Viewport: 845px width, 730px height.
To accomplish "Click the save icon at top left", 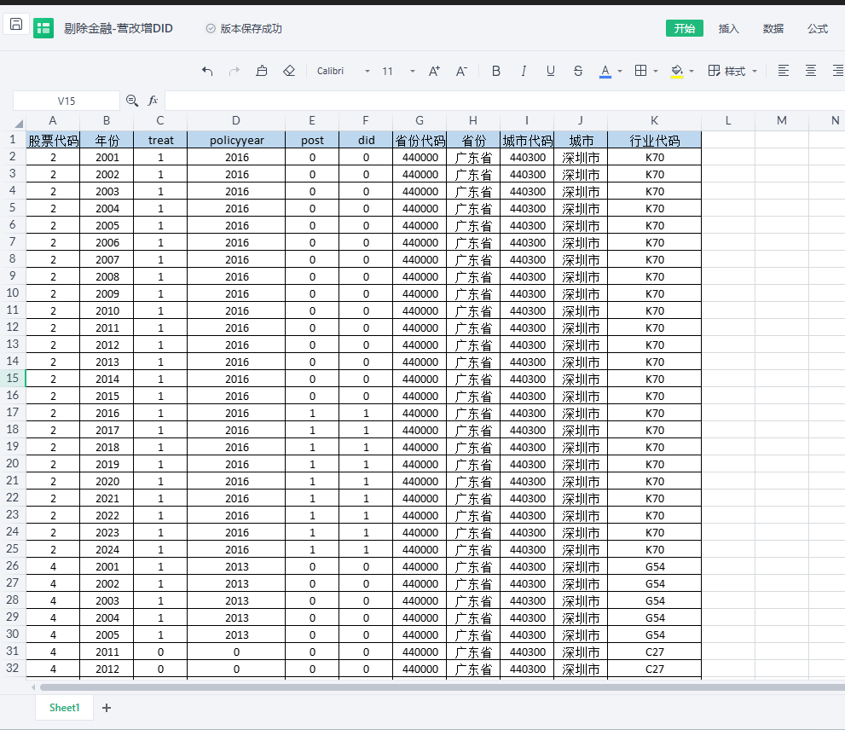I will 16,25.
